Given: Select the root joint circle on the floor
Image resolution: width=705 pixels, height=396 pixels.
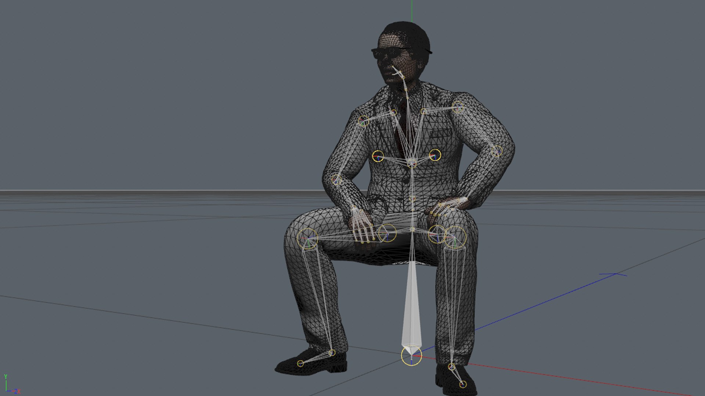Looking at the screenshot, I should click(x=411, y=355).
